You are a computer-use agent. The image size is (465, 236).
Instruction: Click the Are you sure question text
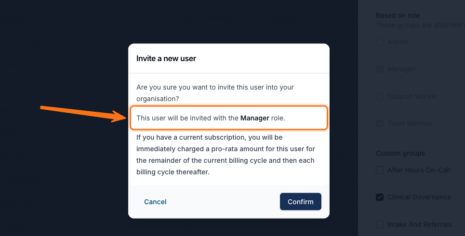coord(215,93)
